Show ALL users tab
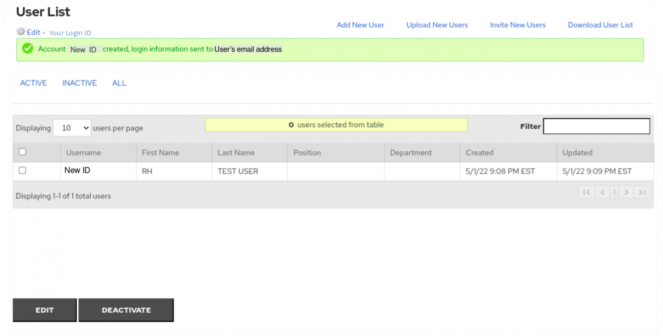 click(119, 83)
